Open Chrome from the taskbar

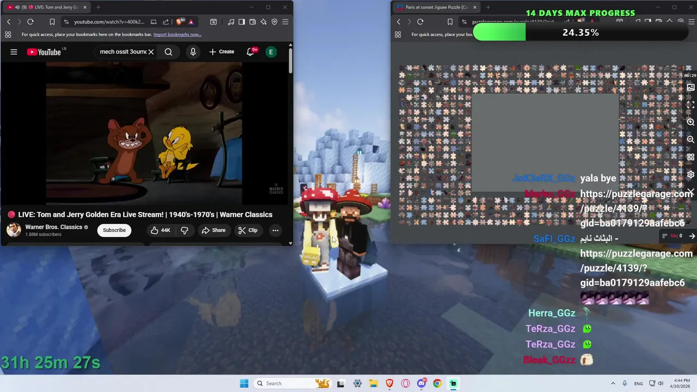(x=437, y=383)
